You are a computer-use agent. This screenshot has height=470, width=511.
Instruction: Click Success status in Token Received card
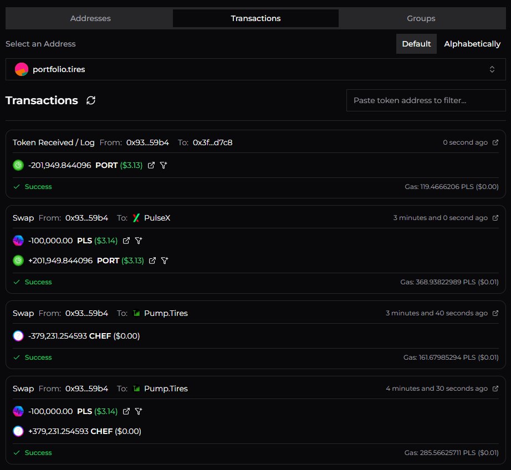click(x=38, y=187)
